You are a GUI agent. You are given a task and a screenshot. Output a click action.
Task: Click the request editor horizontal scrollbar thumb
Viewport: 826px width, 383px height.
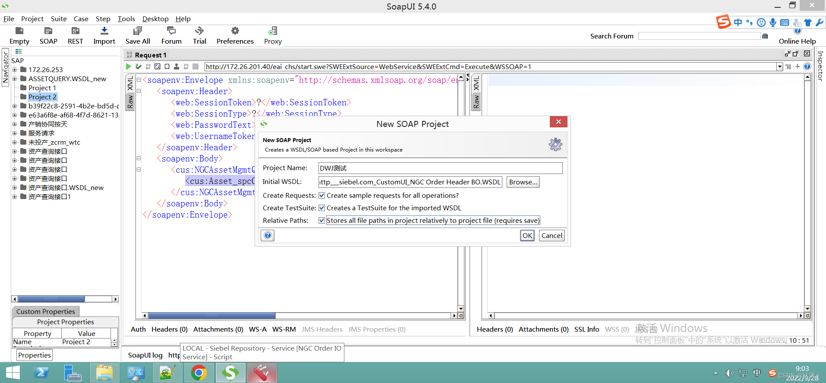[211, 316]
